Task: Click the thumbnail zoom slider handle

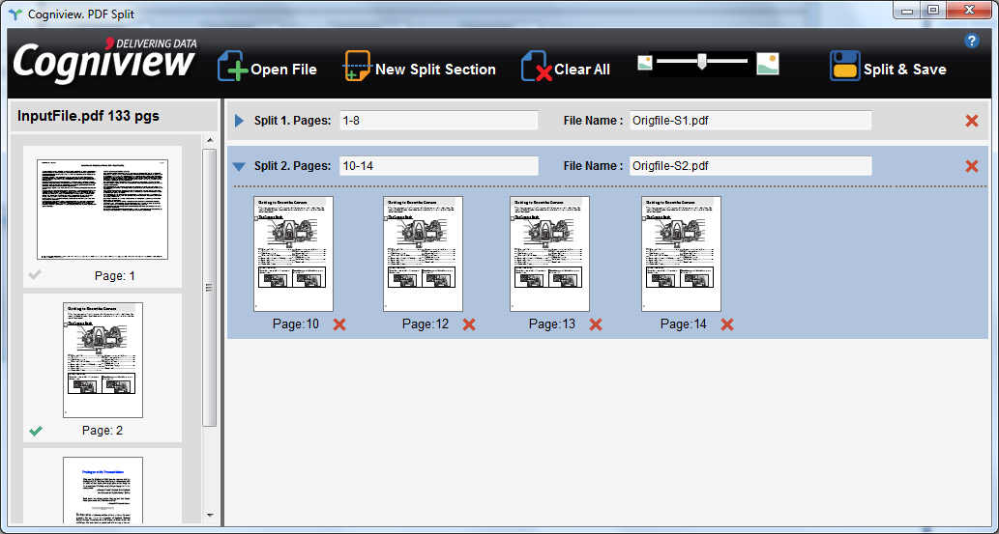Action: [701, 61]
